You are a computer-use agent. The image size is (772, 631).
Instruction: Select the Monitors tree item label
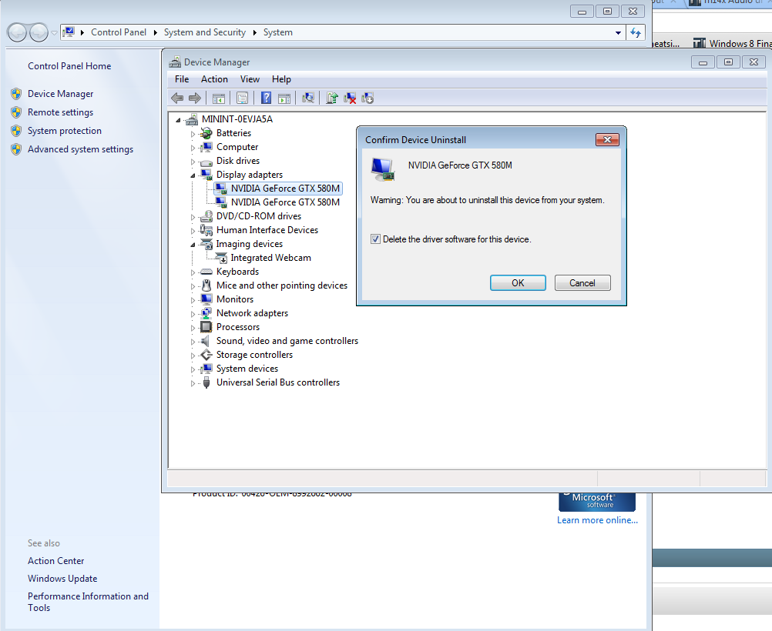click(235, 299)
